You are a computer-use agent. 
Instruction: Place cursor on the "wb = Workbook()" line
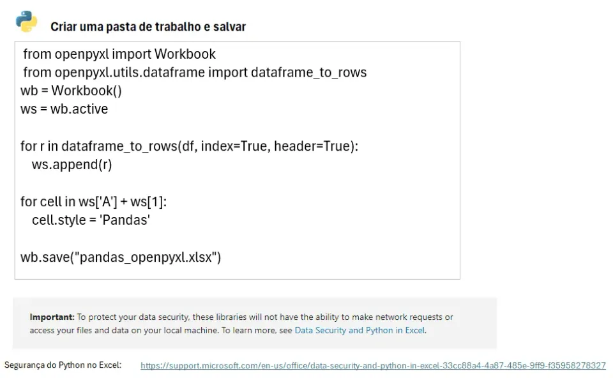[71, 91]
